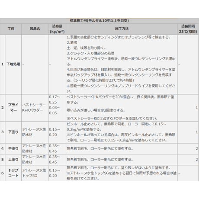Viewport: 199px width, 199px height.
Task: Click the 上塗り method 無希釈で刷毛、ローラー刷毛にて塗布する。
Action: [x=99, y=160]
